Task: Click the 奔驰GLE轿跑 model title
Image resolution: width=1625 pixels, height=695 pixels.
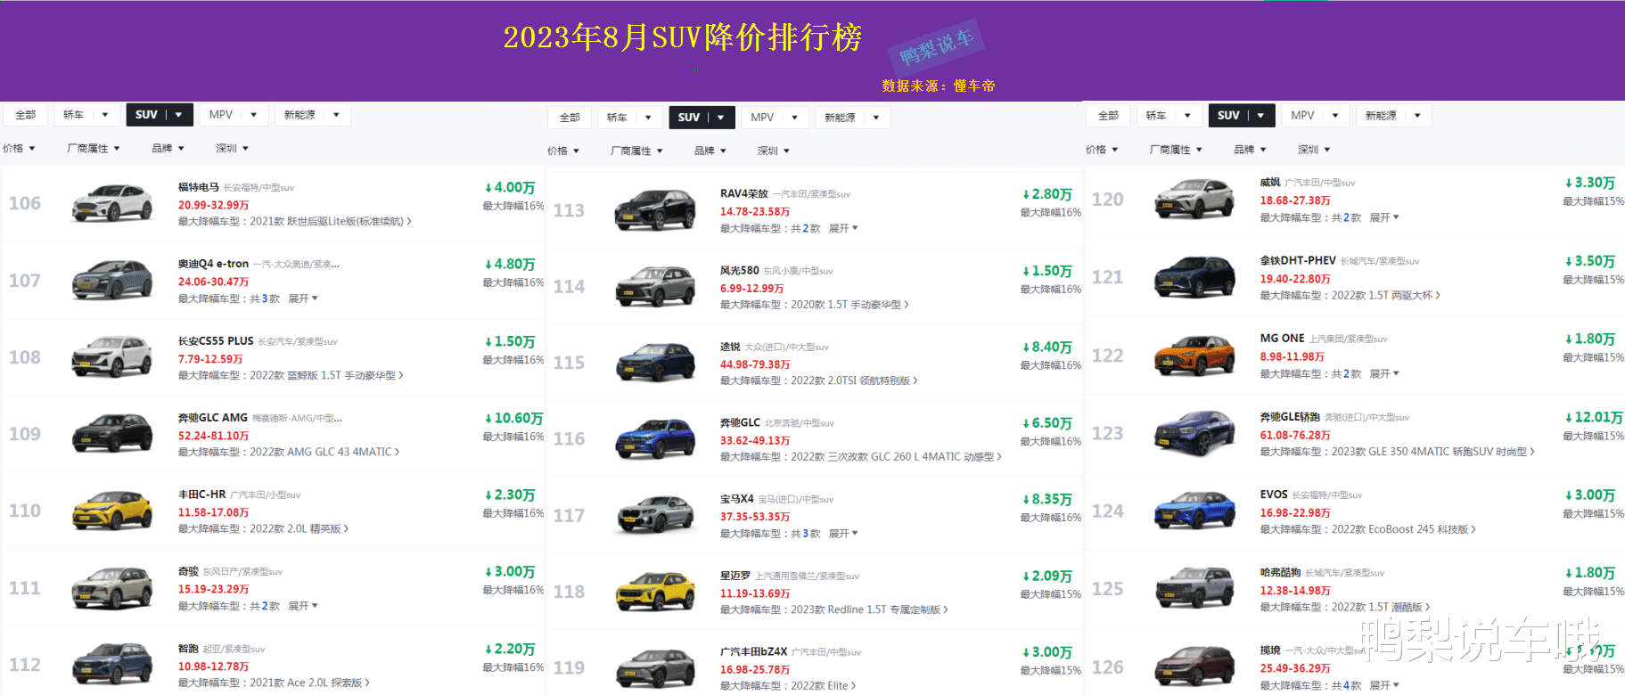Action: 1290,417
